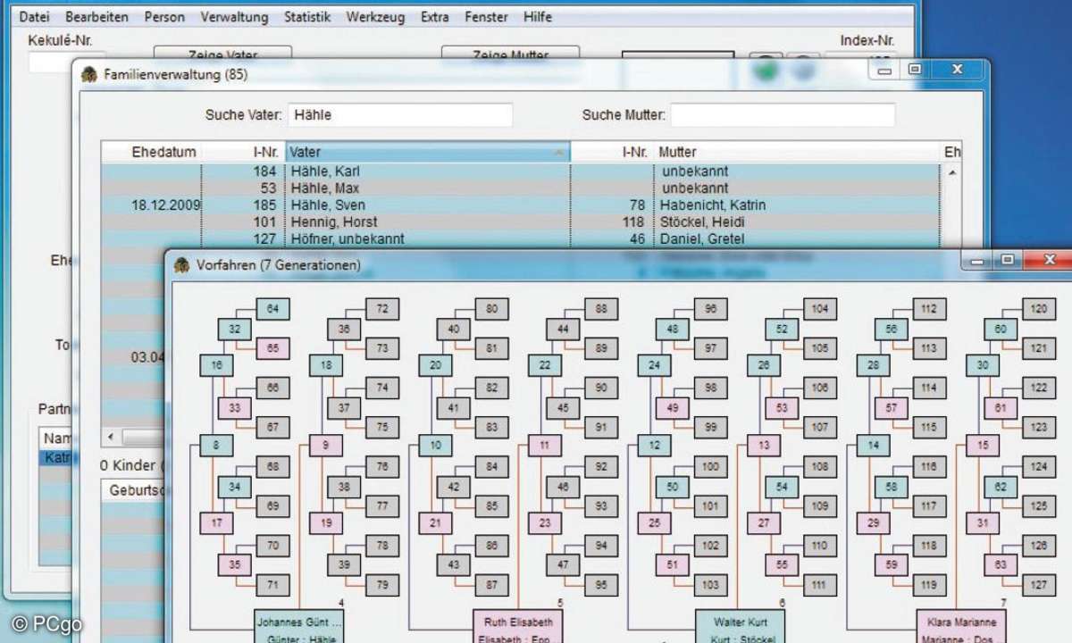
Task: Click the Zeige Mutter button
Action: coord(510,54)
